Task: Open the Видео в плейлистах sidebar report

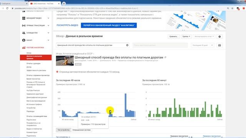Action: pyautogui.click(x=34, y=129)
